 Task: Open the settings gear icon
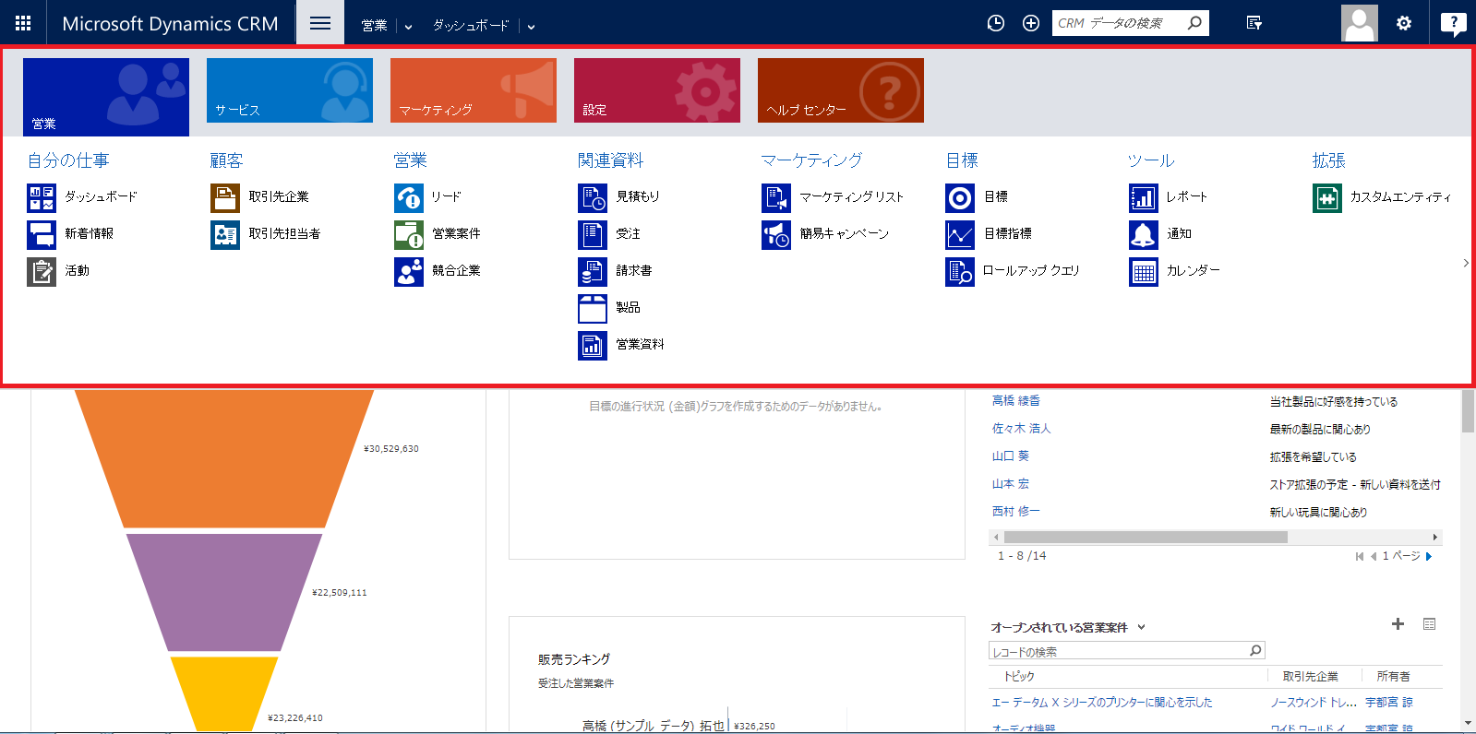[x=1404, y=23]
